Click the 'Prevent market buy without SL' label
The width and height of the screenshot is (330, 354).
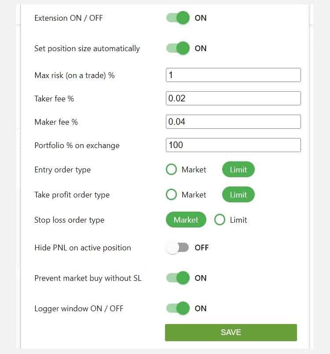88,278
